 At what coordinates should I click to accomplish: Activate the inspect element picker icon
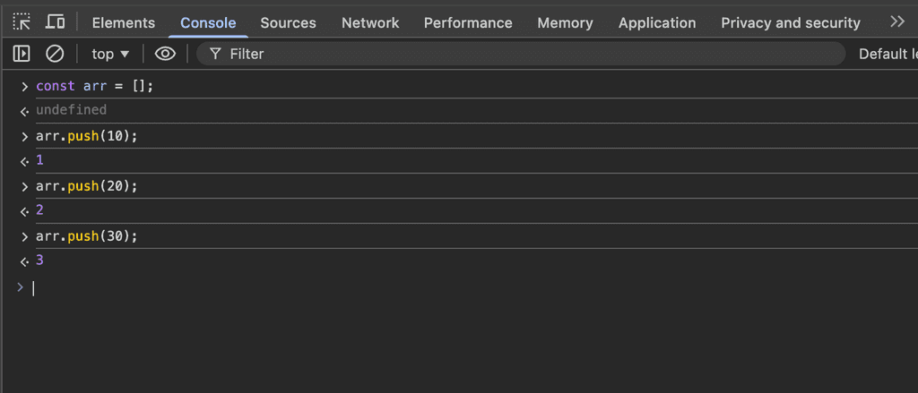(22, 22)
